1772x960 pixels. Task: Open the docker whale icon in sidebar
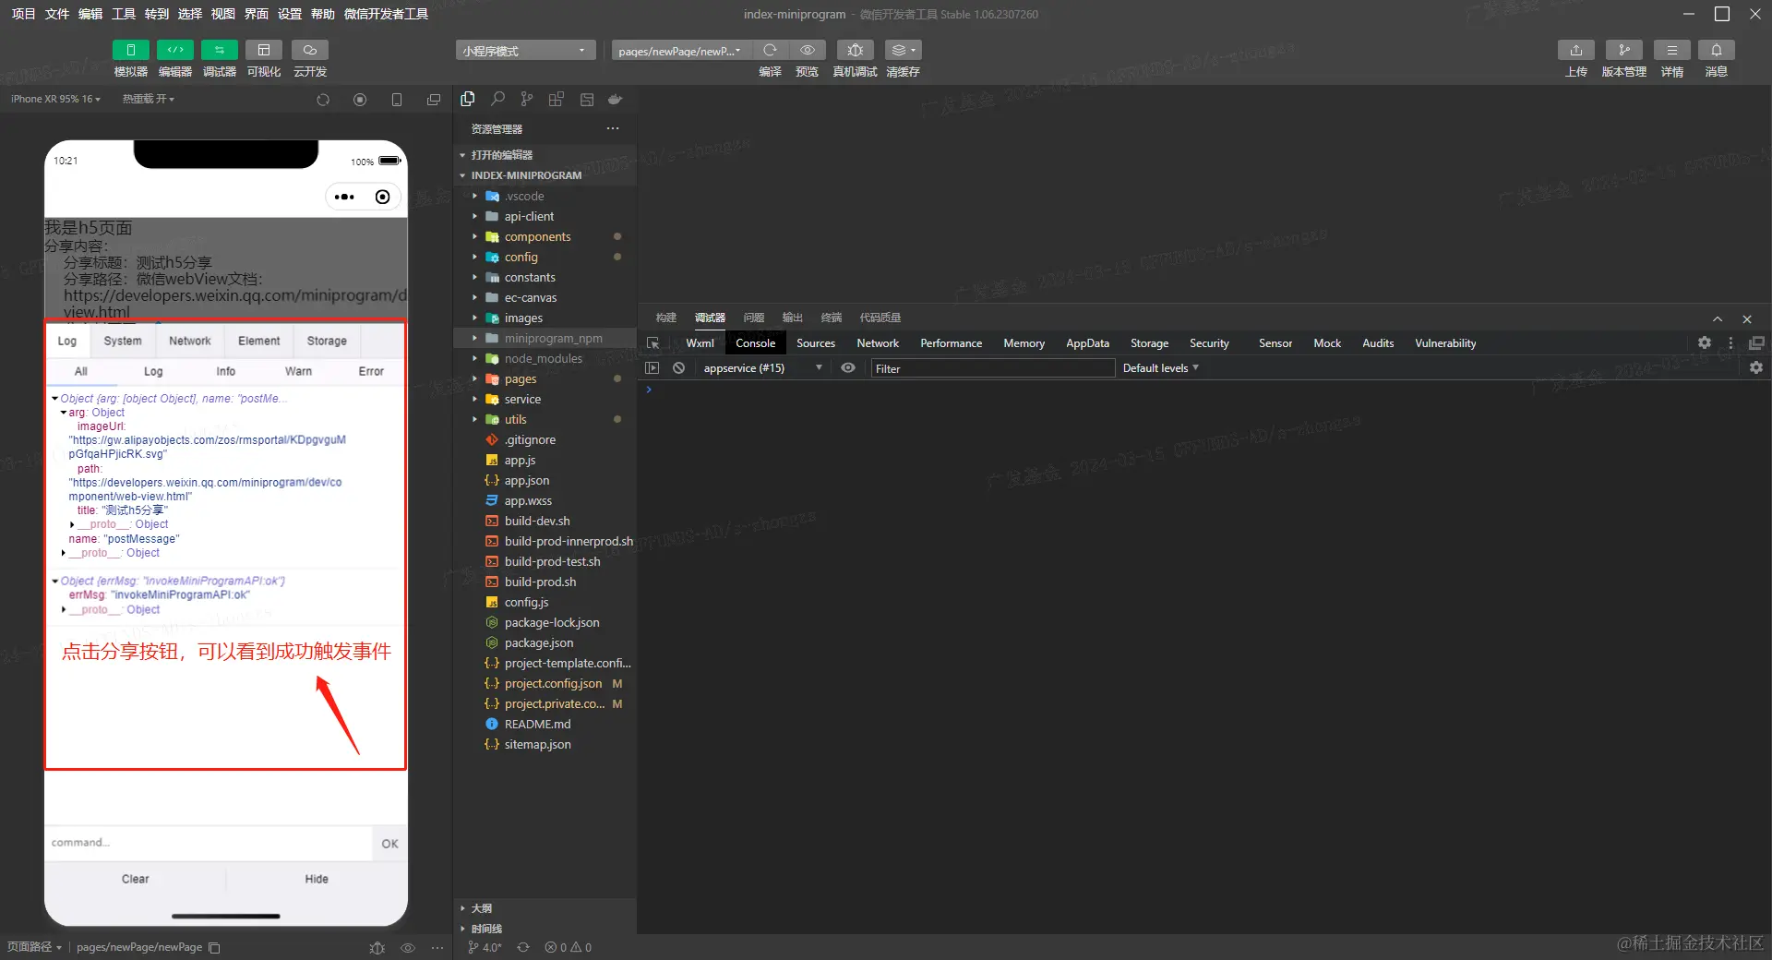[x=616, y=99]
